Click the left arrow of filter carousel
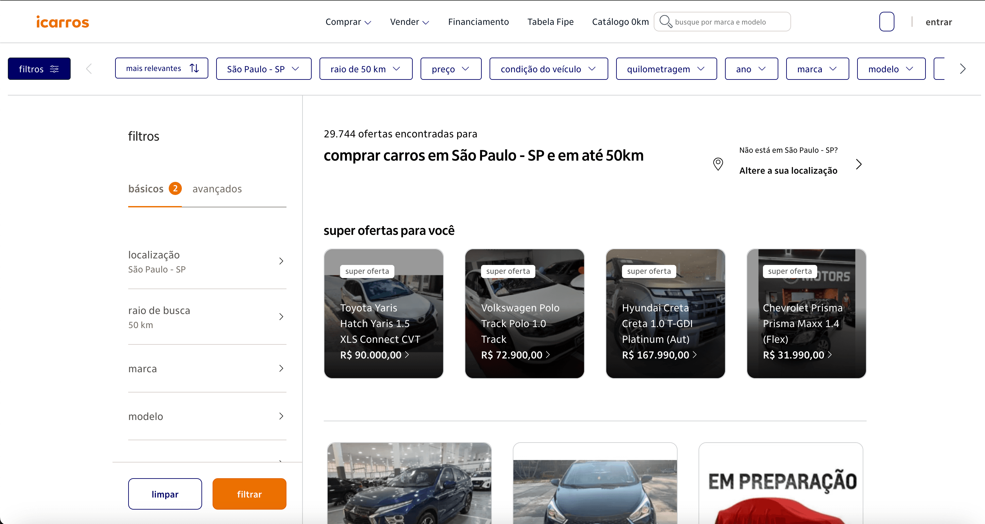This screenshot has height=524, width=985. (x=89, y=69)
